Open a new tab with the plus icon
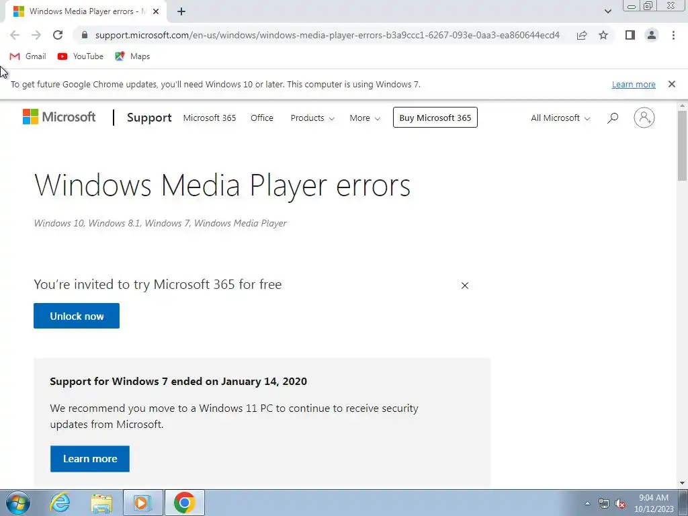Screen dimensions: 688x516 [181, 12]
